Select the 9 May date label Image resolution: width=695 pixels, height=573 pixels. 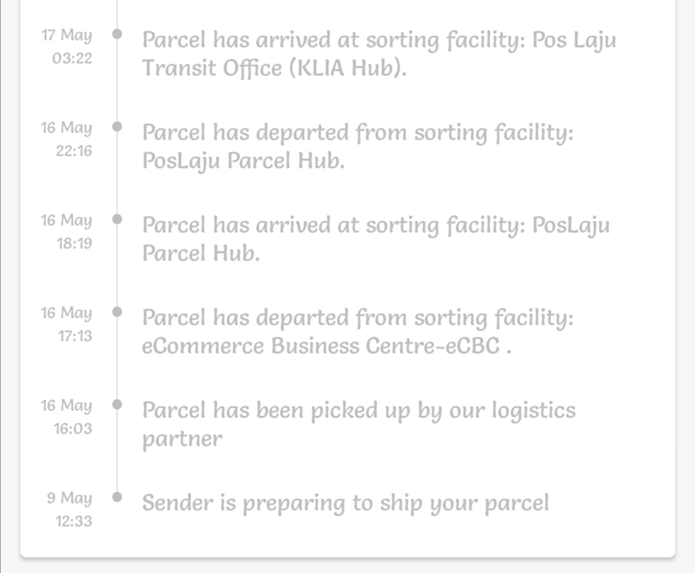69,498
